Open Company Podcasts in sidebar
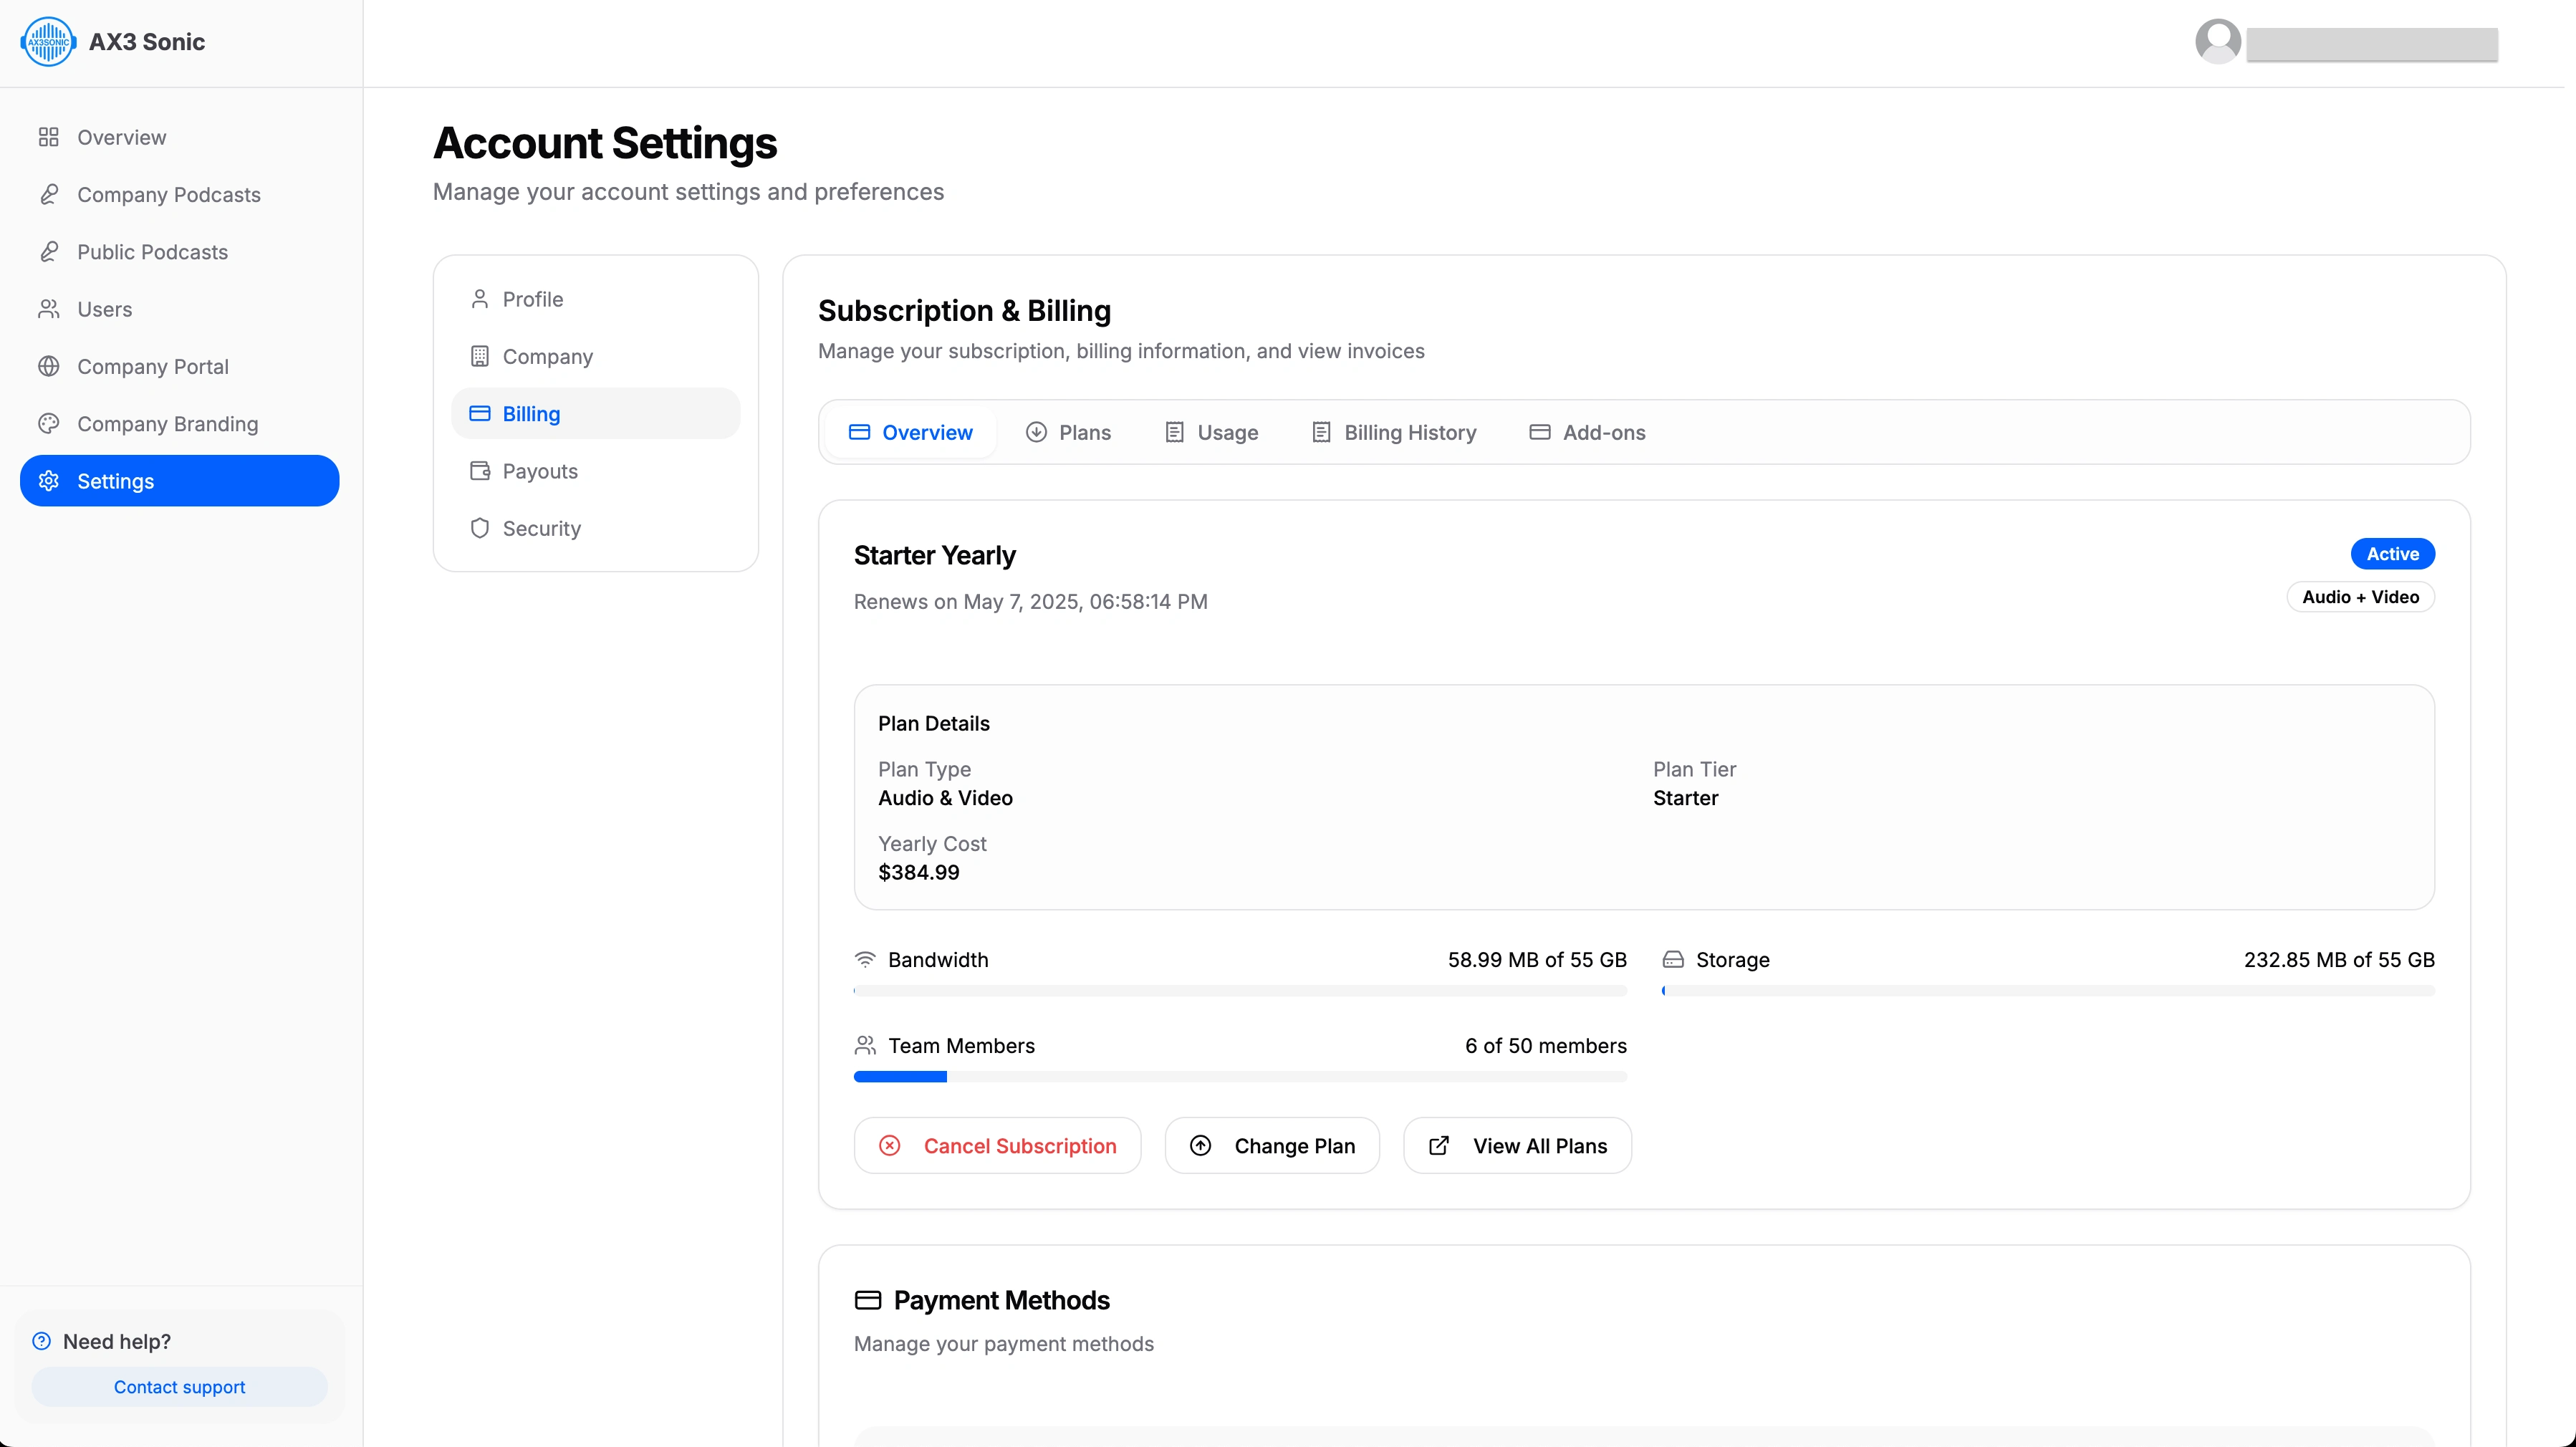 pos(180,194)
